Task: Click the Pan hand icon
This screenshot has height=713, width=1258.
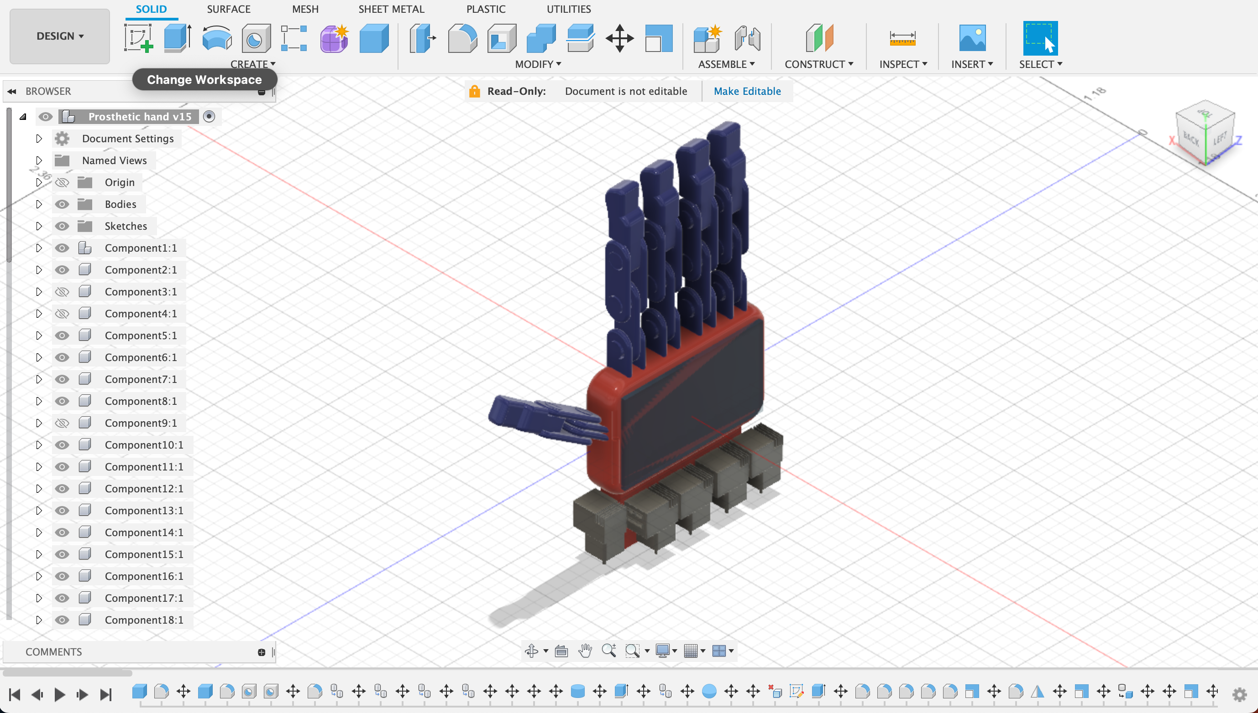Action: point(585,651)
